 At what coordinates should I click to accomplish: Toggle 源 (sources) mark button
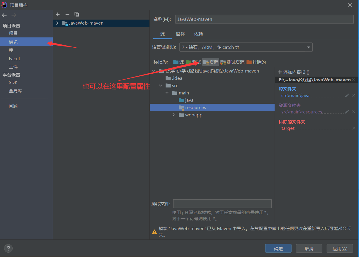(178, 62)
